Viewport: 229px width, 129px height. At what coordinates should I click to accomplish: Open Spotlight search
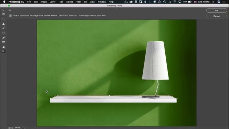tap(213, 2)
